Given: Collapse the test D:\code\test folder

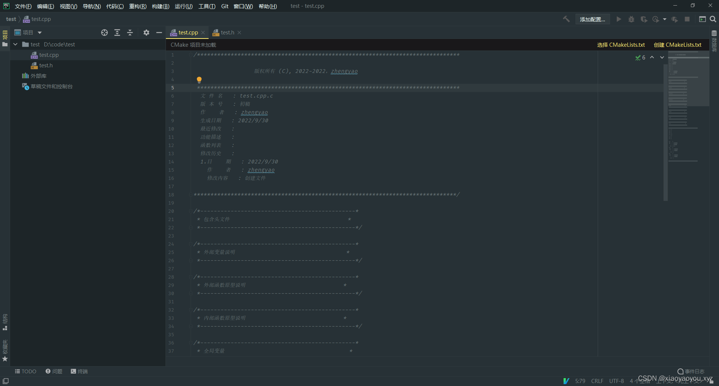Looking at the screenshot, I should 15,45.
